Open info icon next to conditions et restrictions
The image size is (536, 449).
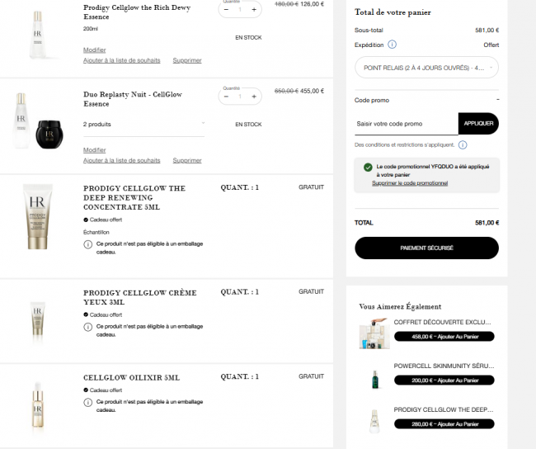click(463, 144)
